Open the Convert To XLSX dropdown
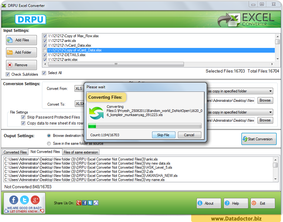283x222 pixels. (x=80, y=104)
